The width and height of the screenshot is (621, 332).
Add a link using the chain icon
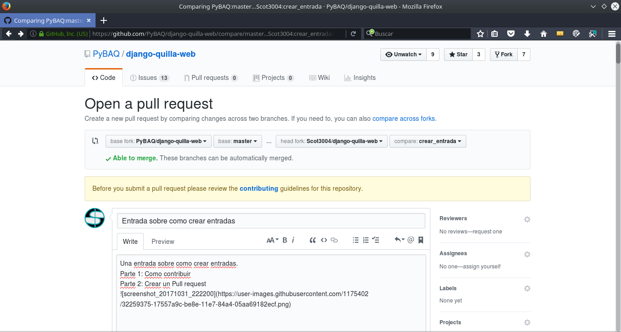(x=334, y=240)
